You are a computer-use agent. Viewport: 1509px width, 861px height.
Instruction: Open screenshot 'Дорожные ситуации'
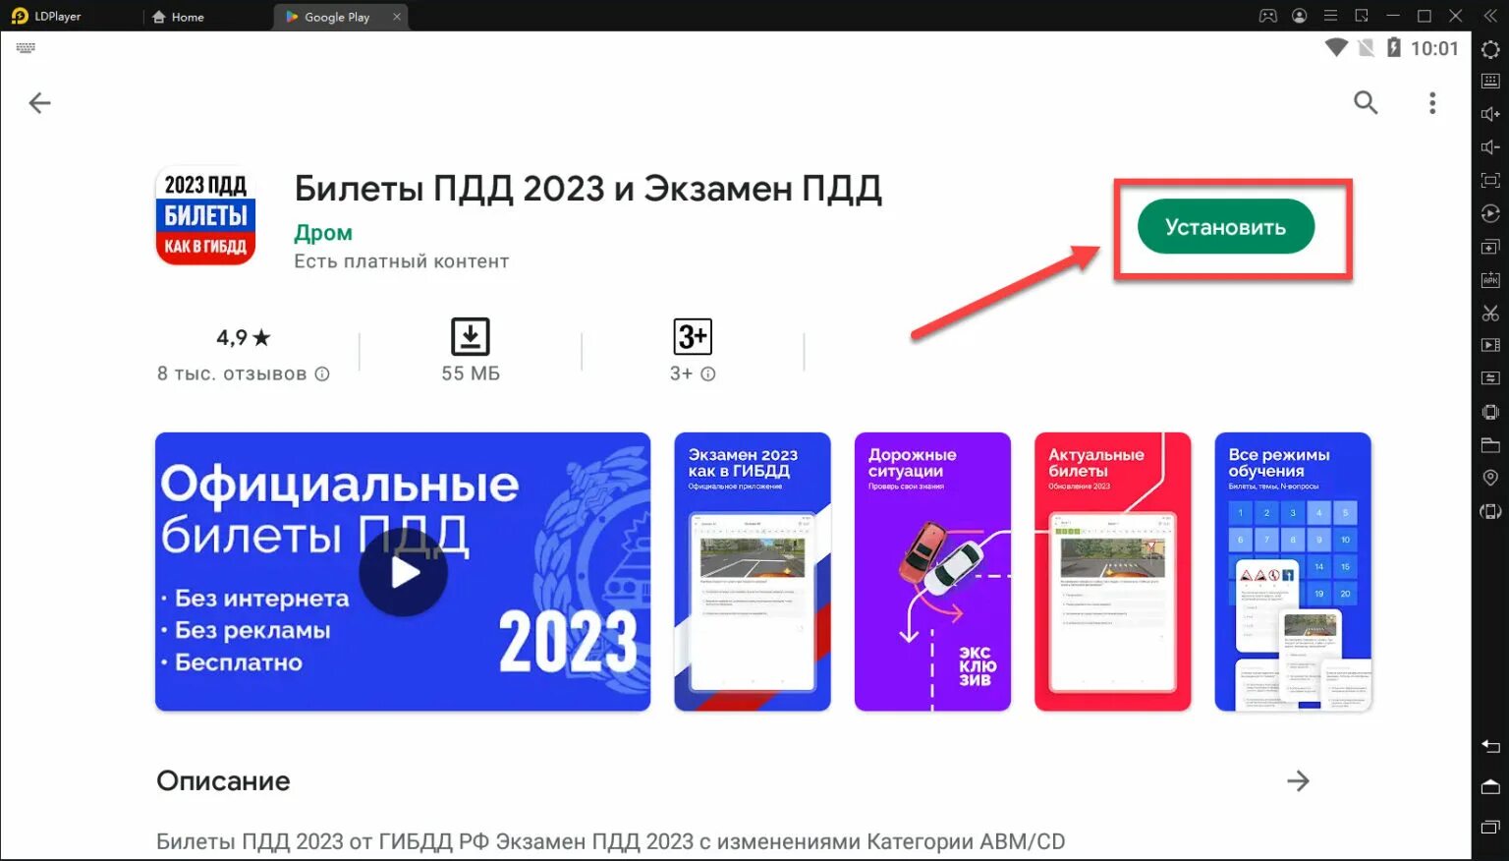coord(932,571)
